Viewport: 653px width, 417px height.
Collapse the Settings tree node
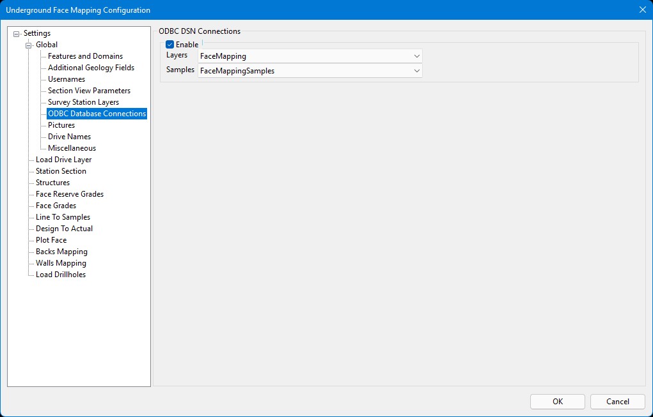pos(17,34)
